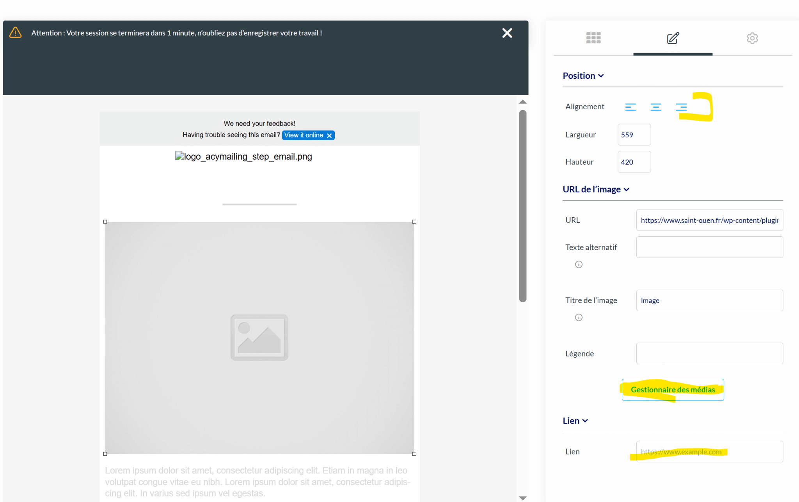The width and height of the screenshot is (799, 502).
Task: Collapse the URL de l'image section
Action: click(x=596, y=189)
